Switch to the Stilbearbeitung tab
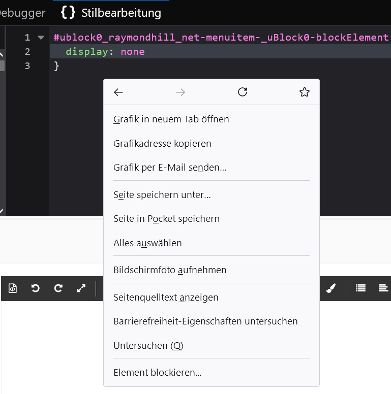Viewport: 391px width, 394px height. (x=111, y=13)
